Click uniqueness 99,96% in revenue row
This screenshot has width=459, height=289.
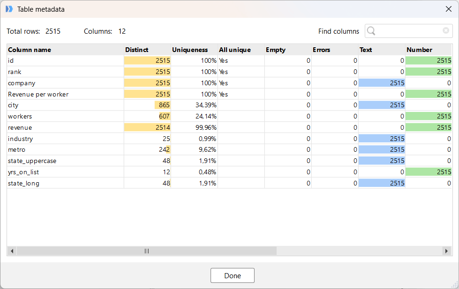point(206,127)
